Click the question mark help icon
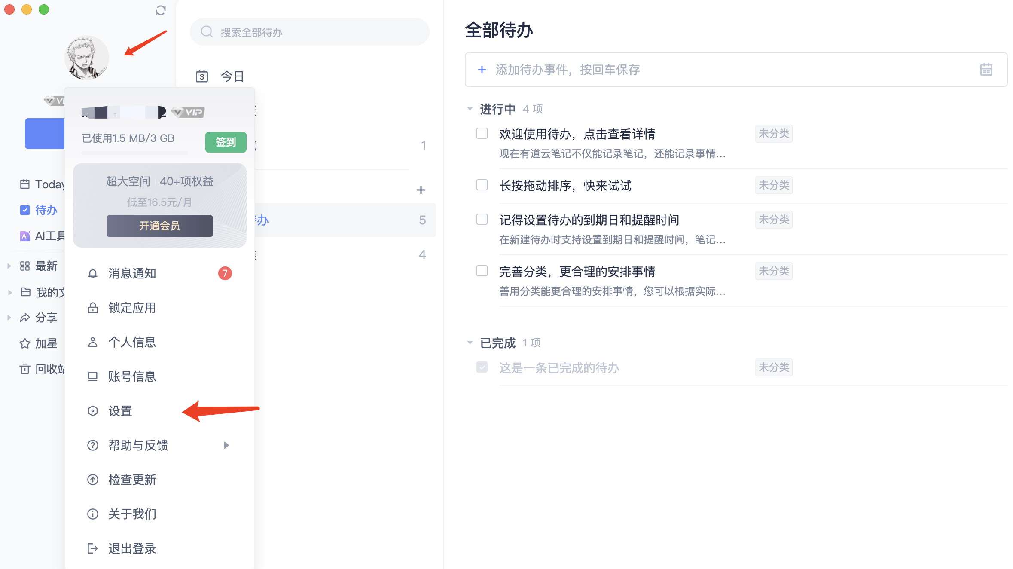This screenshot has width=1013, height=569. click(93, 445)
